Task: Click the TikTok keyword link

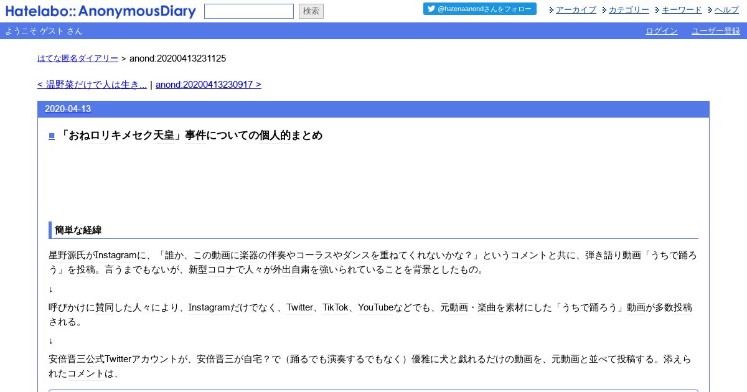Action: coord(336,308)
